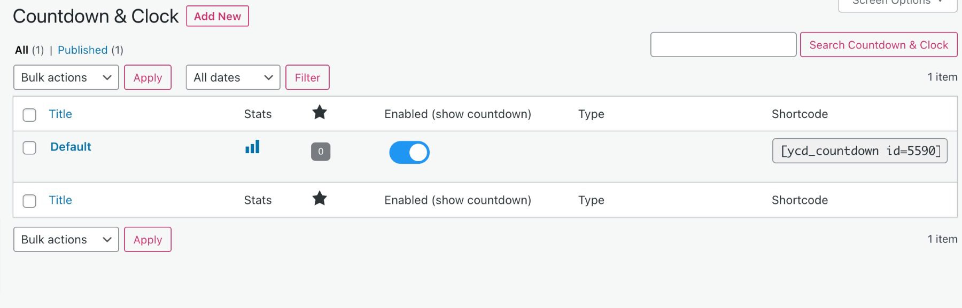Open the Default countdown for editing

click(x=71, y=146)
